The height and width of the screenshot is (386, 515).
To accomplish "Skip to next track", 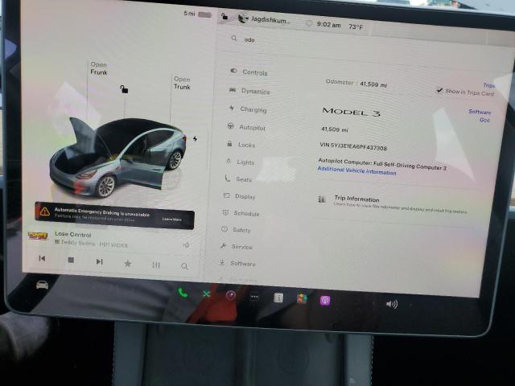I will click(x=99, y=261).
